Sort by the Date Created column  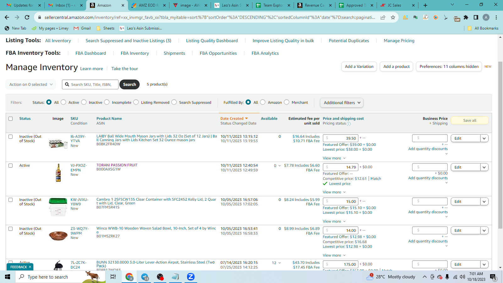[234, 119]
